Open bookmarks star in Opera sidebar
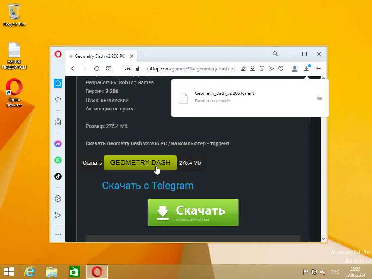 pyautogui.click(x=58, y=100)
